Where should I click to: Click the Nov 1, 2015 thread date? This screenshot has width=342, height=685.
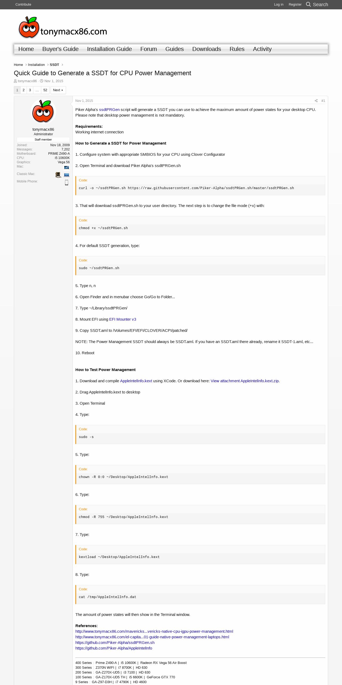click(x=54, y=81)
